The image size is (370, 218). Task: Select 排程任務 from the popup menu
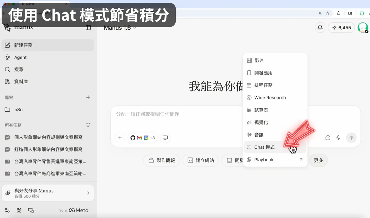275,85
